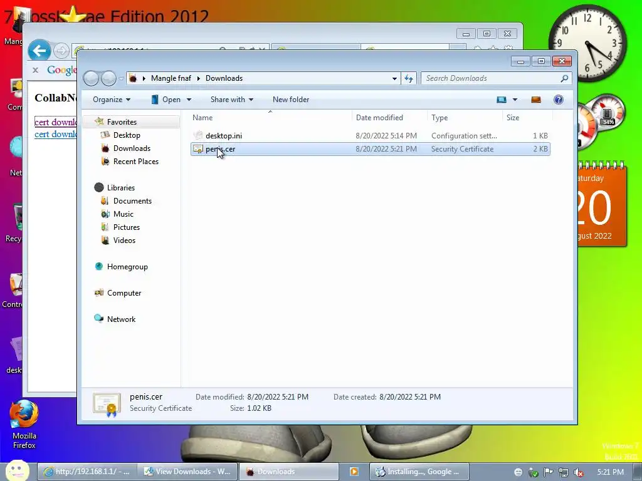Select Mangle fnaf in the address breadcrumb

[171, 78]
